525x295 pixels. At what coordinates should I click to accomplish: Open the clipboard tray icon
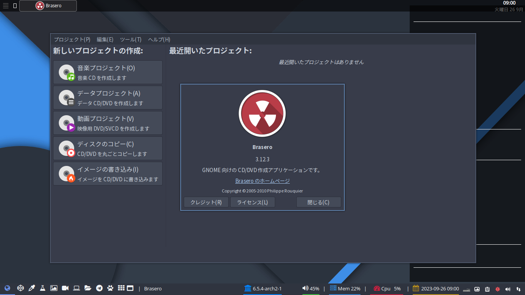pos(487,289)
